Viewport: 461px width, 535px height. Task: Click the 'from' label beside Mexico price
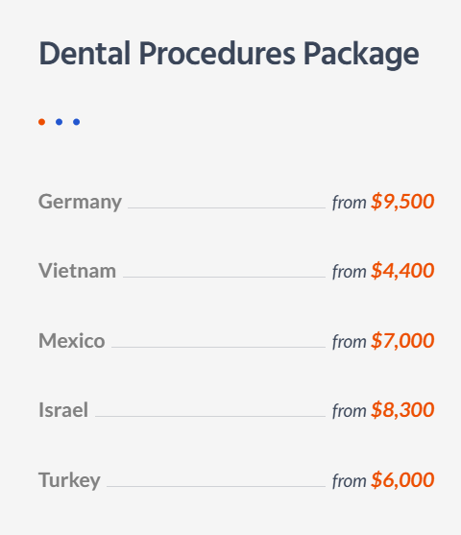pos(349,342)
